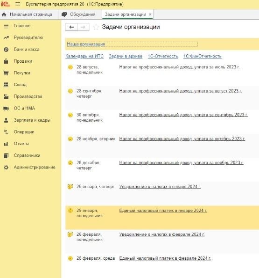Open the Справочники section
The width and height of the screenshot is (259, 278).
tap(27, 155)
